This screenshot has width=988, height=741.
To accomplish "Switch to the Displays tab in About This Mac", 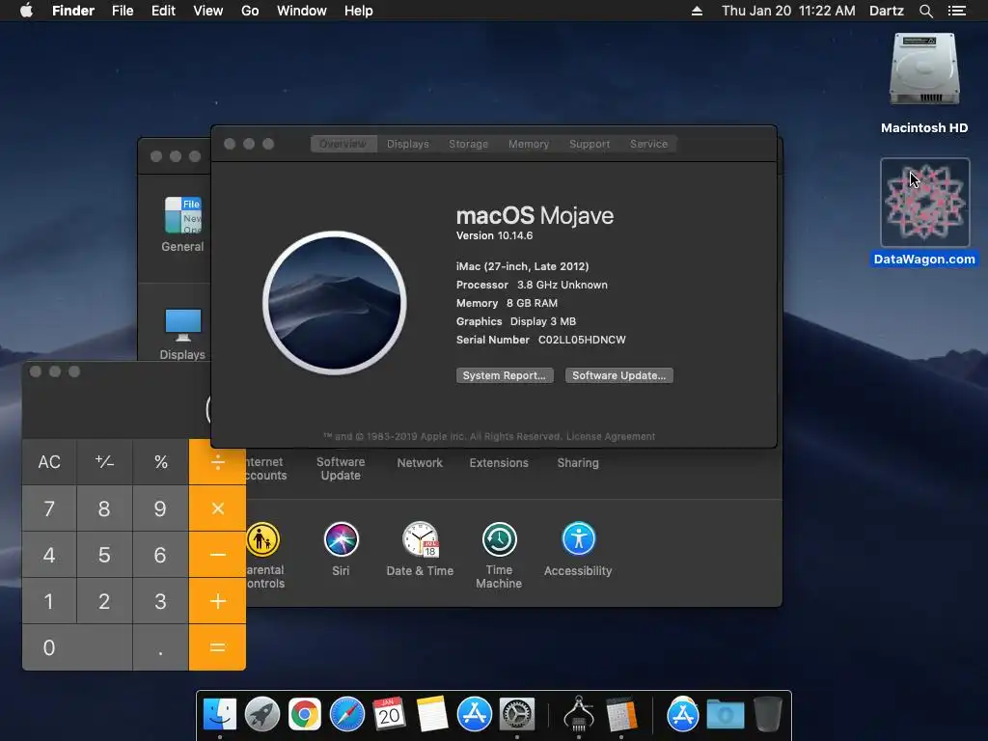I will click(x=408, y=144).
